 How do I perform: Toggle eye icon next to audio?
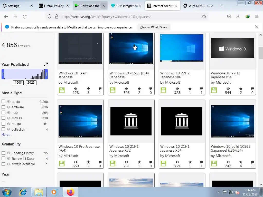[x=8, y=102]
